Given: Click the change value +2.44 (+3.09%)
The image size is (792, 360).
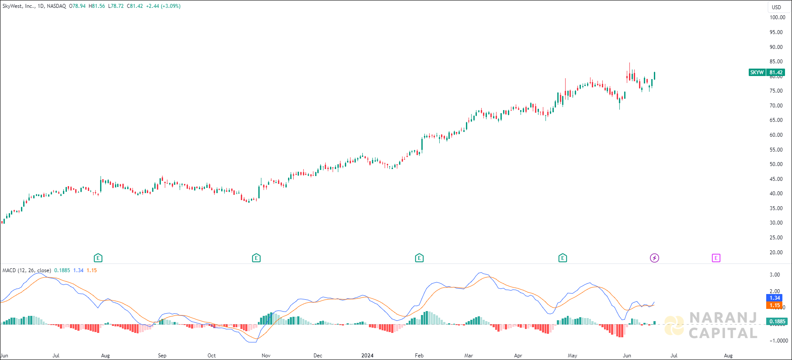Looking at the screenshot, I should point(163,6).
